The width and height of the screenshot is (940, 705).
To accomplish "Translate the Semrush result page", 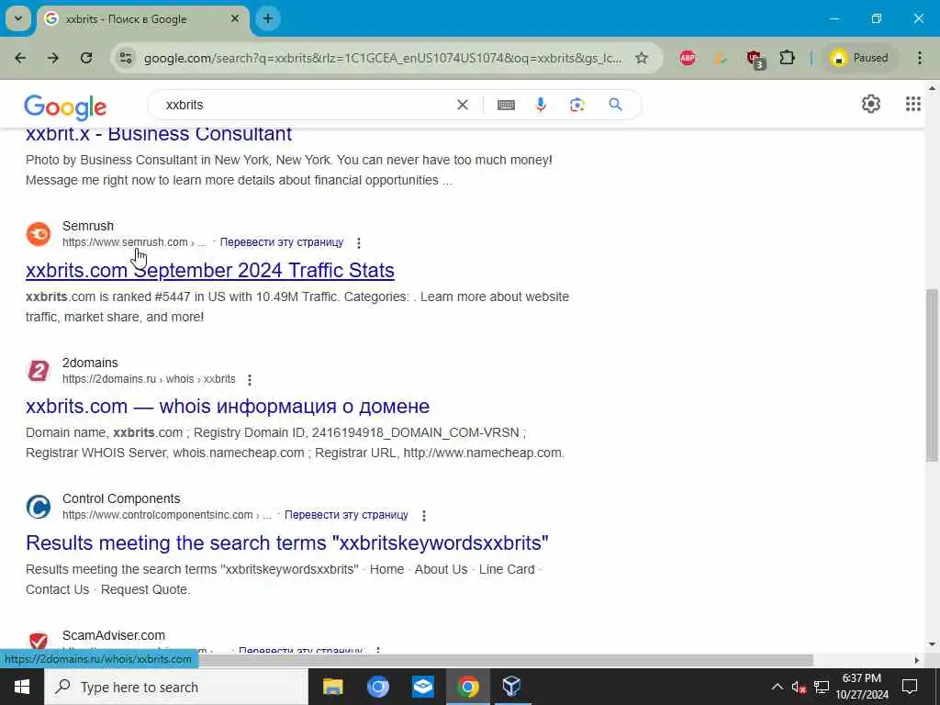I will point(282,242).
